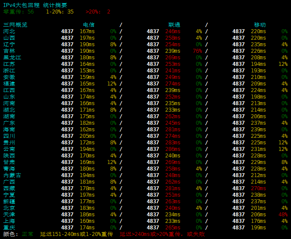Click '286ms' in the 云南 row
The height and width of the screenshot is (239, 291).
[x=173, y=149]
